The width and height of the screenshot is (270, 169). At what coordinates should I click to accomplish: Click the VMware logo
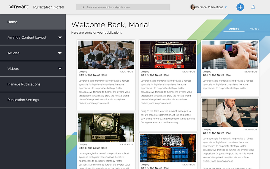(x=19, y=7)
